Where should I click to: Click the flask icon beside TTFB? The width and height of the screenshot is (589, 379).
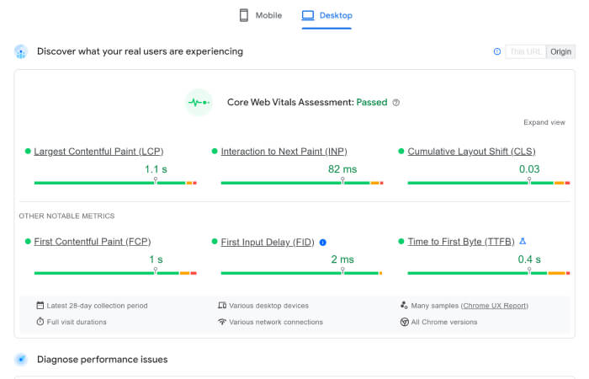pos(523,242)
